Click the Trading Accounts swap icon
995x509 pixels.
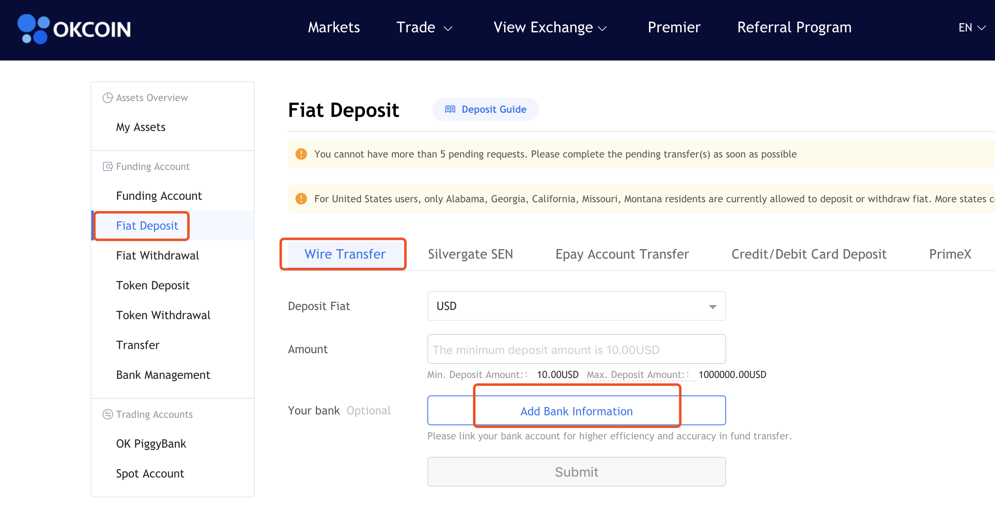click(108, 414)
